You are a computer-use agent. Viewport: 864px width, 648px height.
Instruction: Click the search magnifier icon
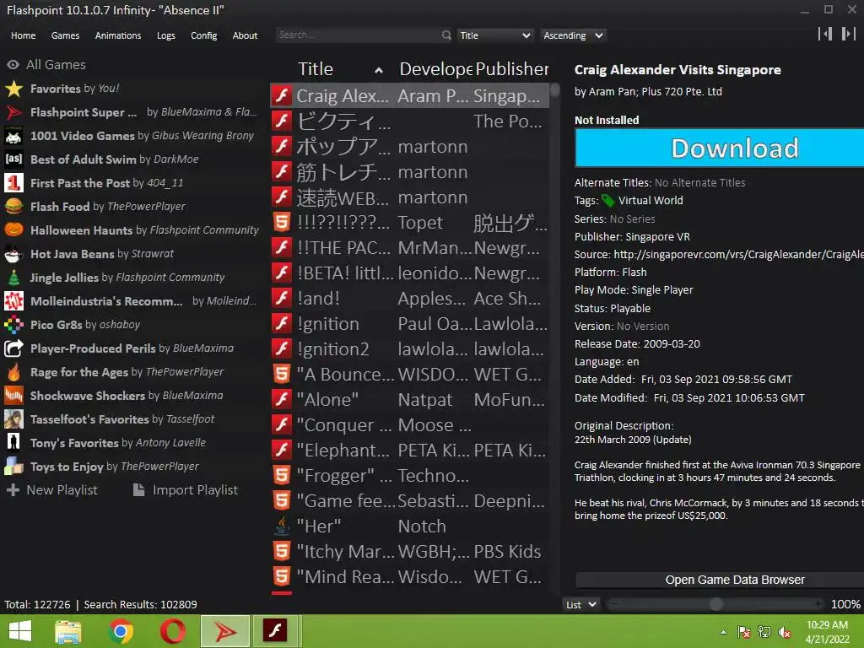pos(445,35)
